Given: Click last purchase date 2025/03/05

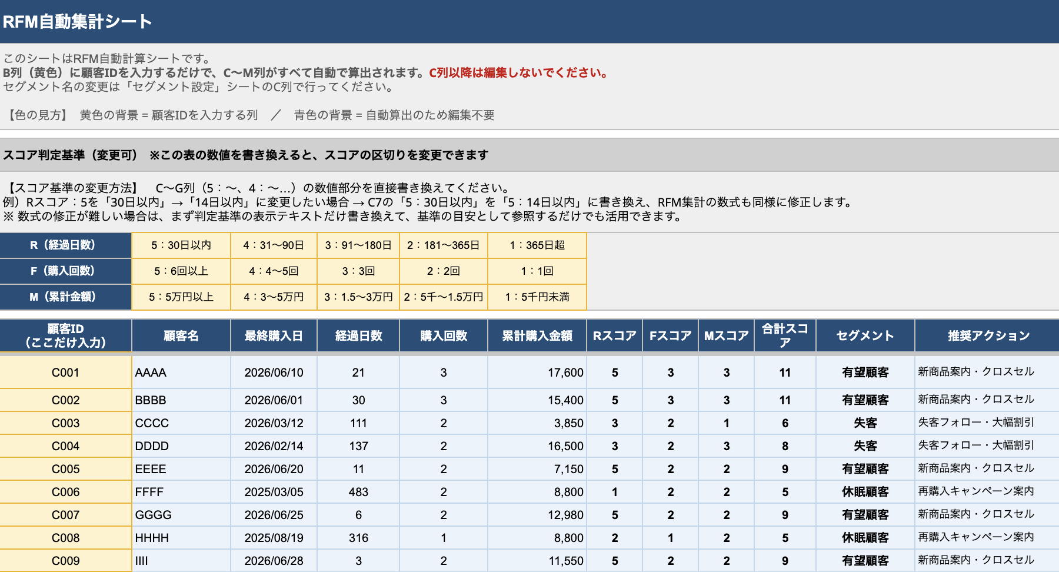Looking at the screenshot, I should point(274,492).
